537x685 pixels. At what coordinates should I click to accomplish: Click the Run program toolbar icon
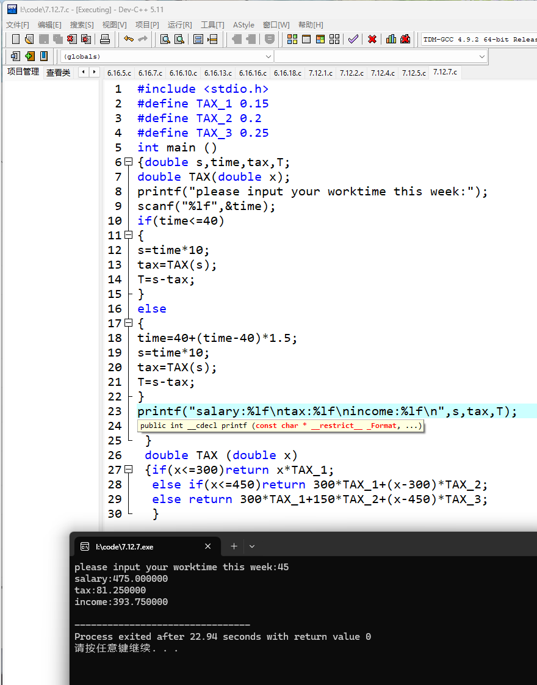[x=306, y=39]
